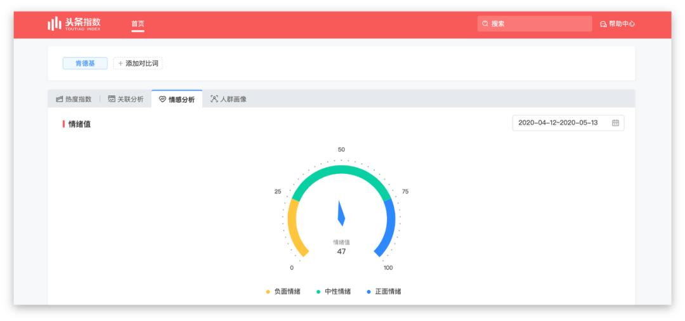The image size is (685, 321).
Task: Switch to the 关联分析 tab
Action: [x=126, y=99]
